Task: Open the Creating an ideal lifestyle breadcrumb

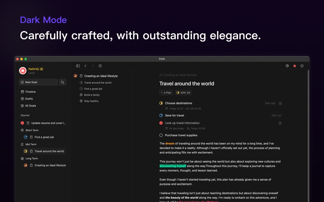Action: tap(180, 75)
